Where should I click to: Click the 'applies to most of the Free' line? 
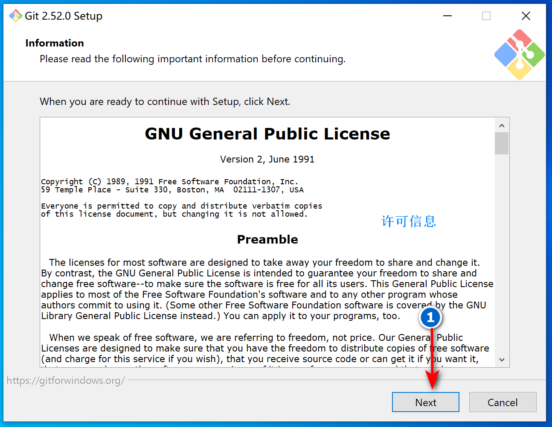[x=250, y=294]
